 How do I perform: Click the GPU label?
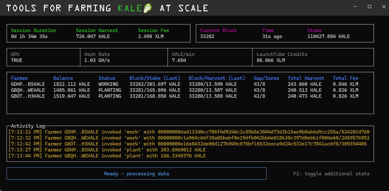coord(15,54)
